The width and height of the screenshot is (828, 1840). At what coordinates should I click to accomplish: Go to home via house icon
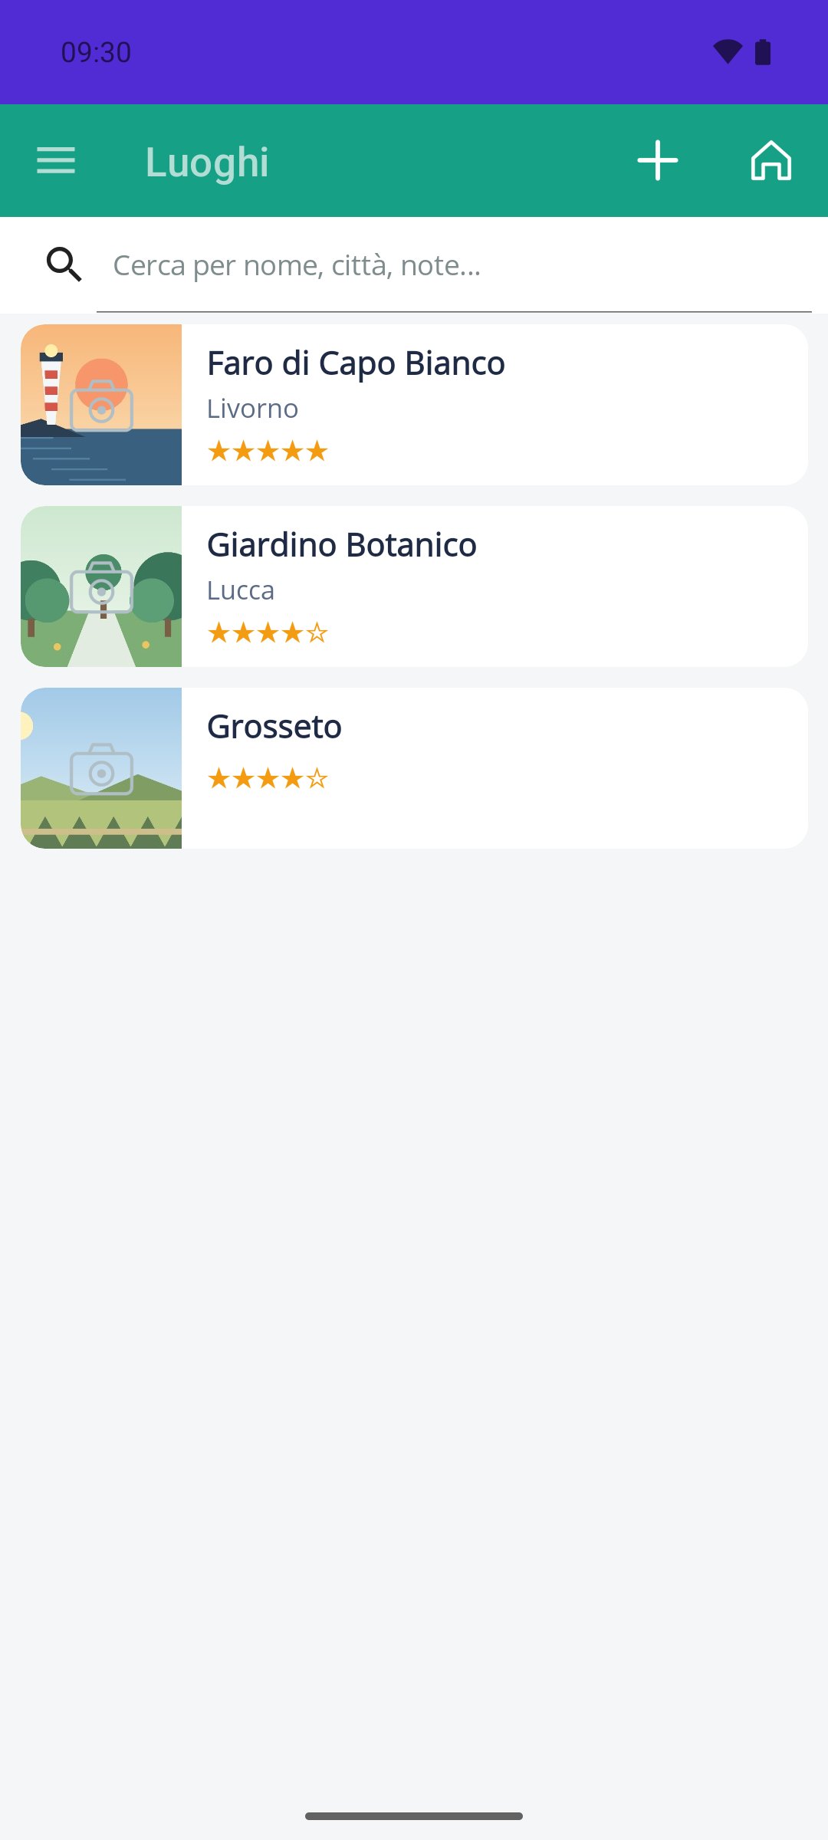coord(770,161)
